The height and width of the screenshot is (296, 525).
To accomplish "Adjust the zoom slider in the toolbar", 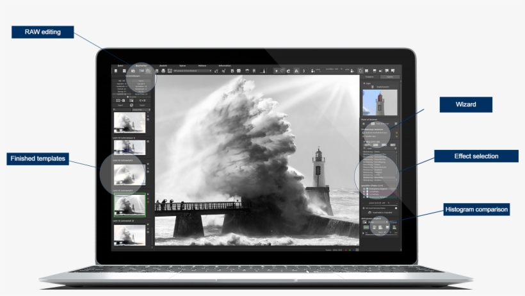I will [x=332, y=71].
